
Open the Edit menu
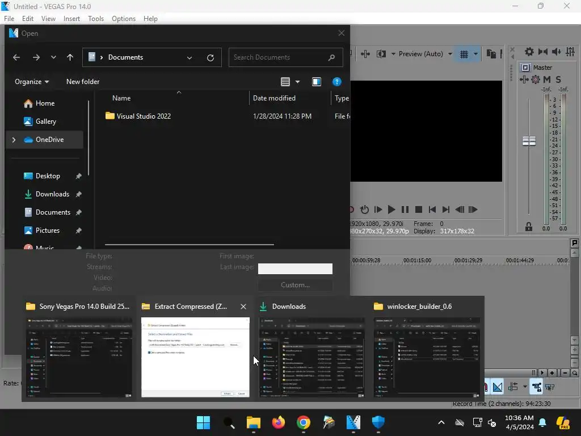28,19
